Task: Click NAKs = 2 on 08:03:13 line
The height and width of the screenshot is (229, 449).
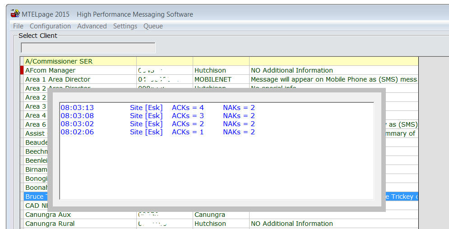Action: [x=239, y=108]
